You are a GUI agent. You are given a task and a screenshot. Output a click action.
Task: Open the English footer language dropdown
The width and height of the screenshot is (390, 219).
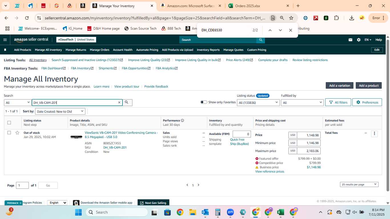57,203
